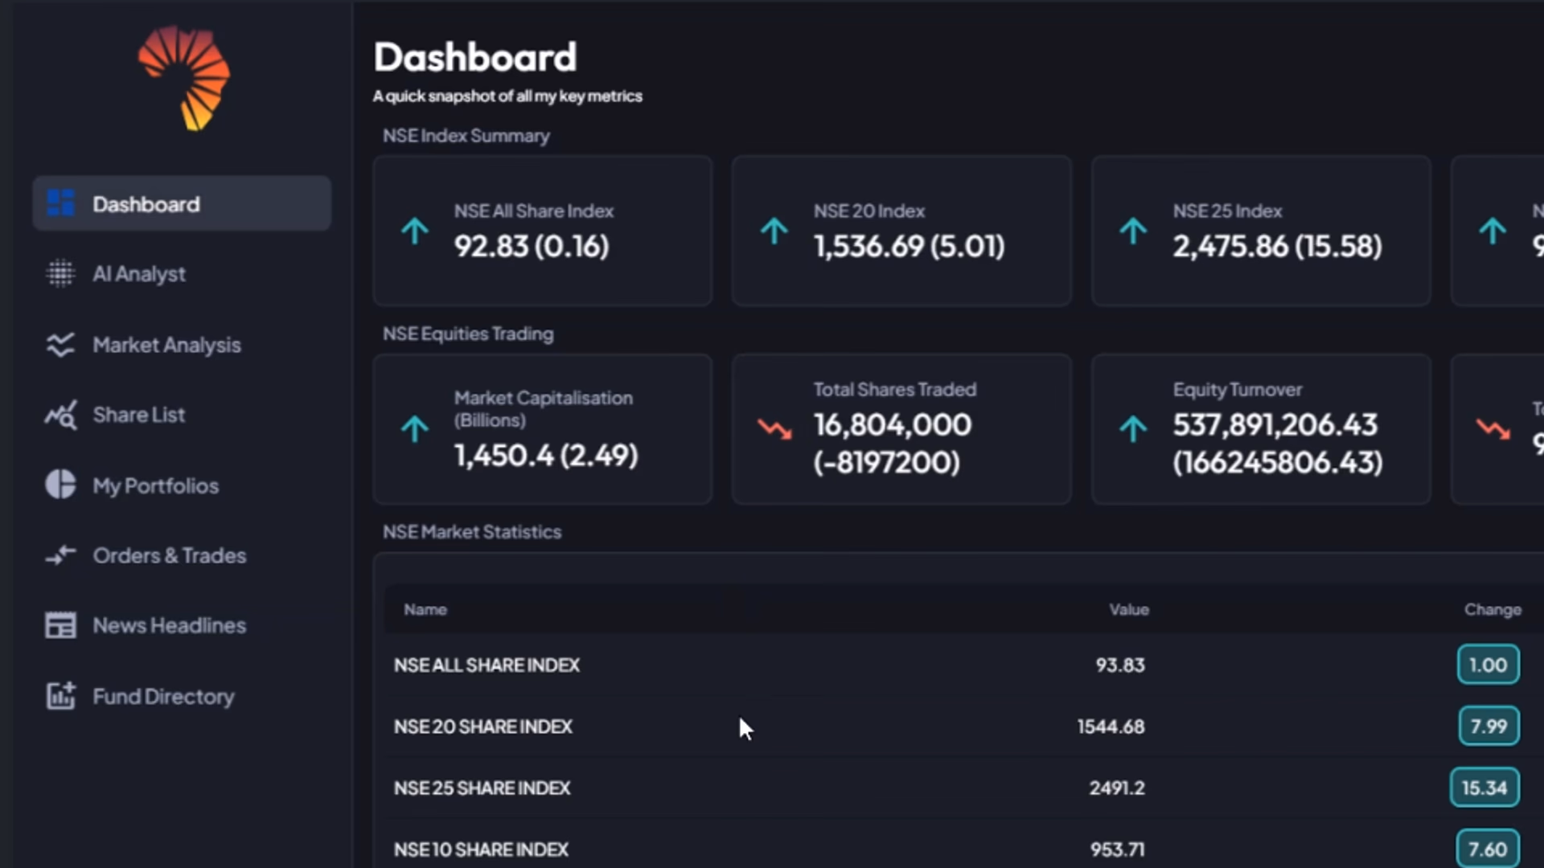Select the Equity Turnover card
1544x868 pixels.
(x=1260, y=428)
